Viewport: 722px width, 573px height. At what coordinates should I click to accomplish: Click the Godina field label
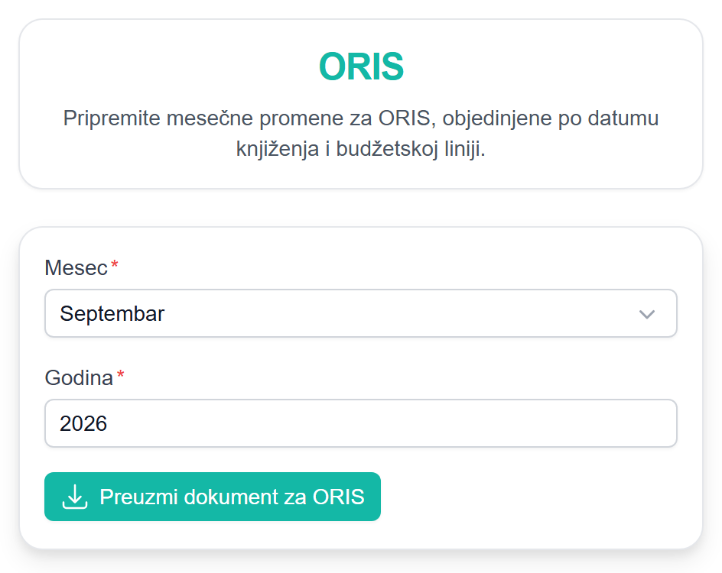click(79, 378)
